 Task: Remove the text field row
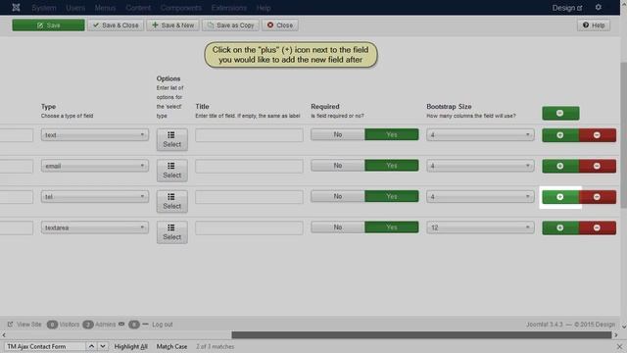(597, 135)
